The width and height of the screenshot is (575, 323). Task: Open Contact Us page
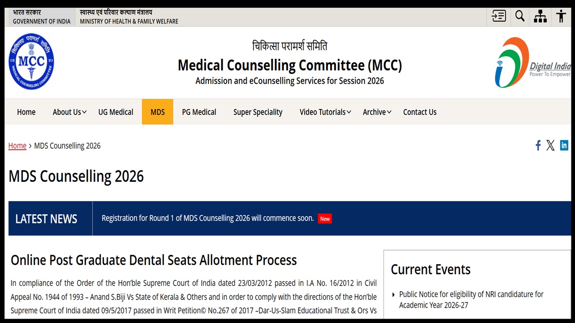pyautogui.click(x=420, y=112)
